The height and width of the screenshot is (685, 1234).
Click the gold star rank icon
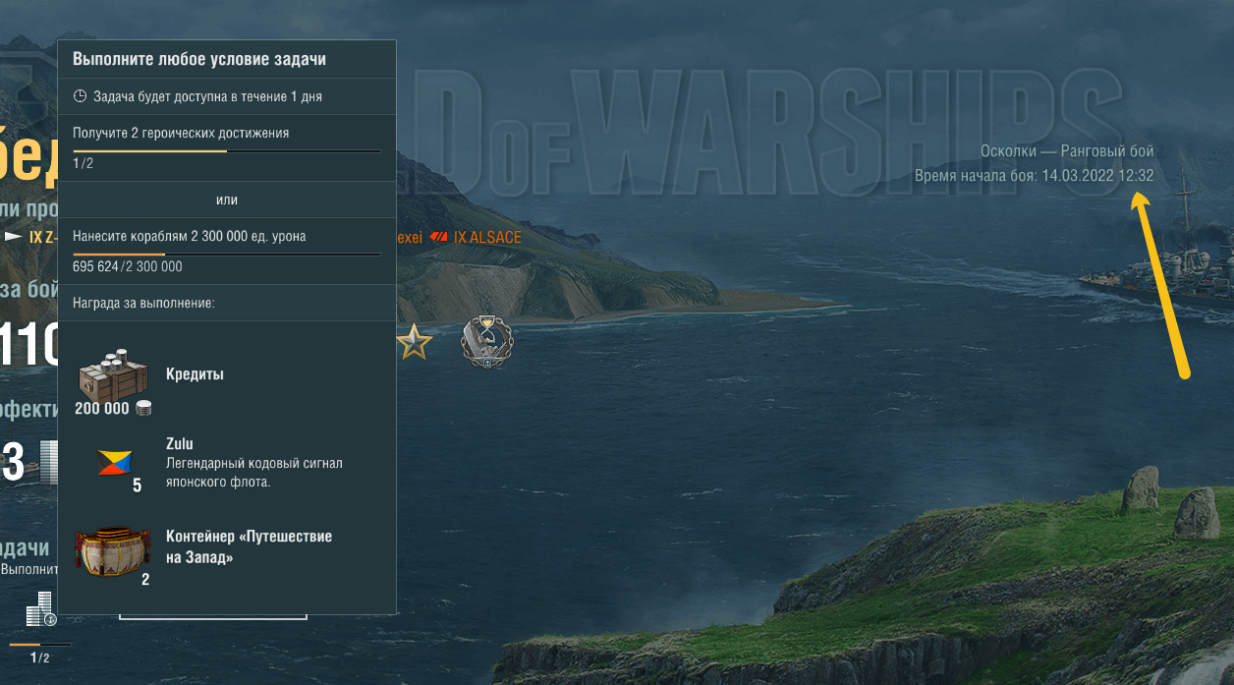tap(414, 342)
